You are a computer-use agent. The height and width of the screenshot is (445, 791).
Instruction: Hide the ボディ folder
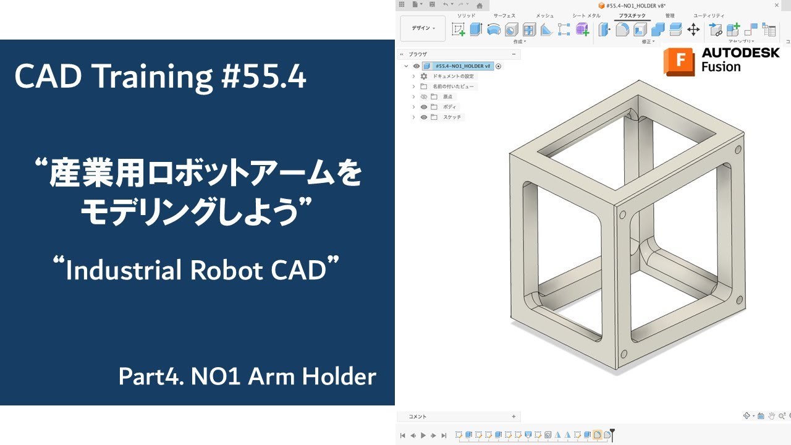tap(424, 107)
